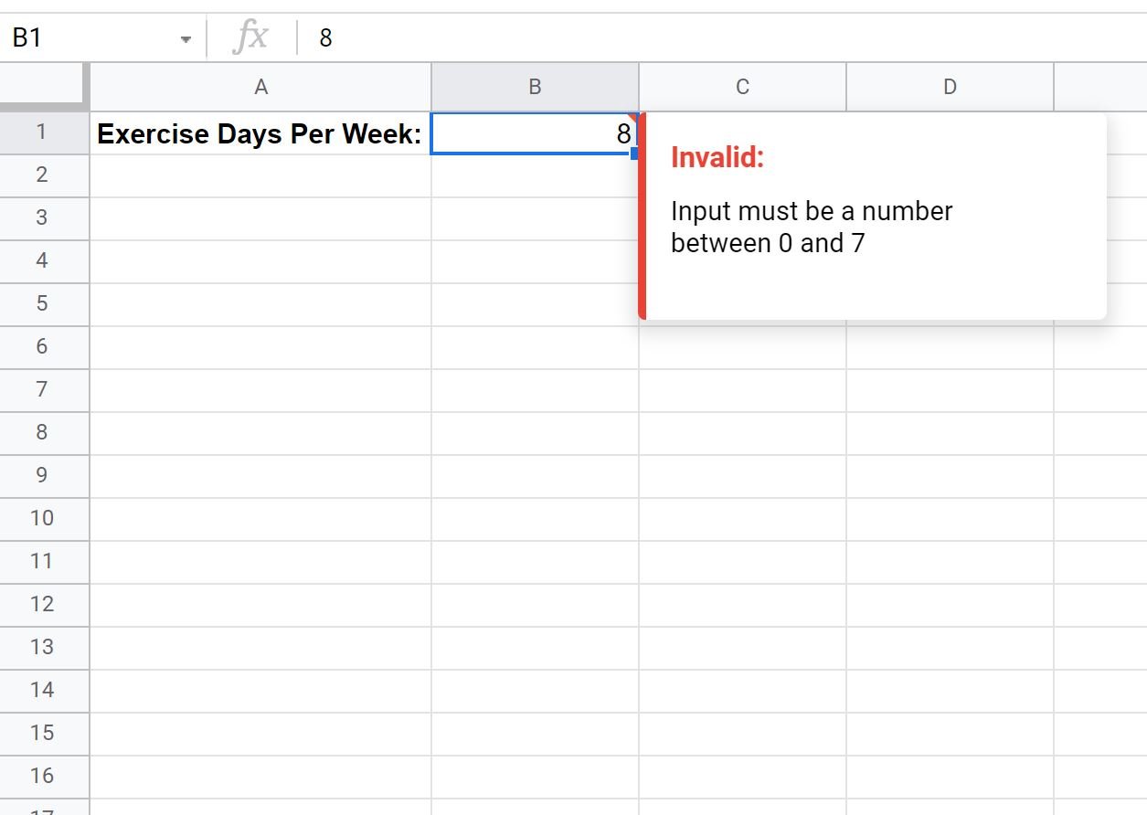Open the Name Box dropdown arrow
The width and height of the screenshot is (1147, 815).
point(186,39)
